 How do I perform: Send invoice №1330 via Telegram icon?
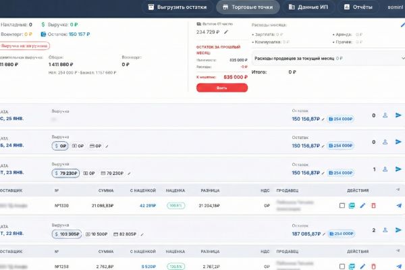[x=399, y=206]
